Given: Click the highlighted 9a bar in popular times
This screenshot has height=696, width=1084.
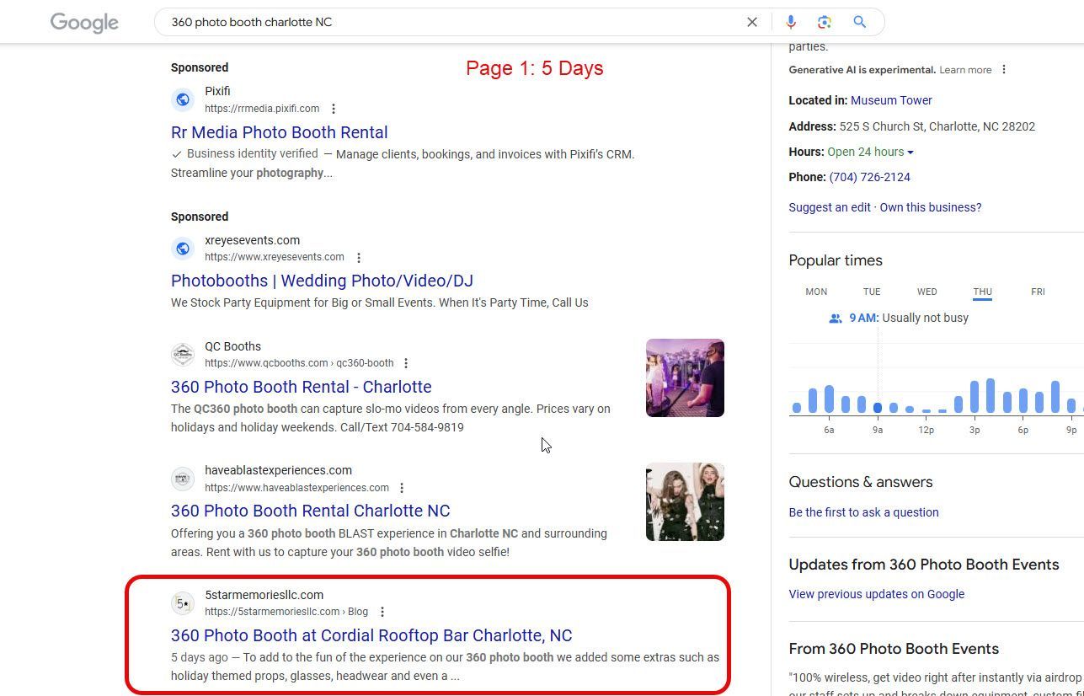Looking at the screenshot, I should tap(878, 408).
